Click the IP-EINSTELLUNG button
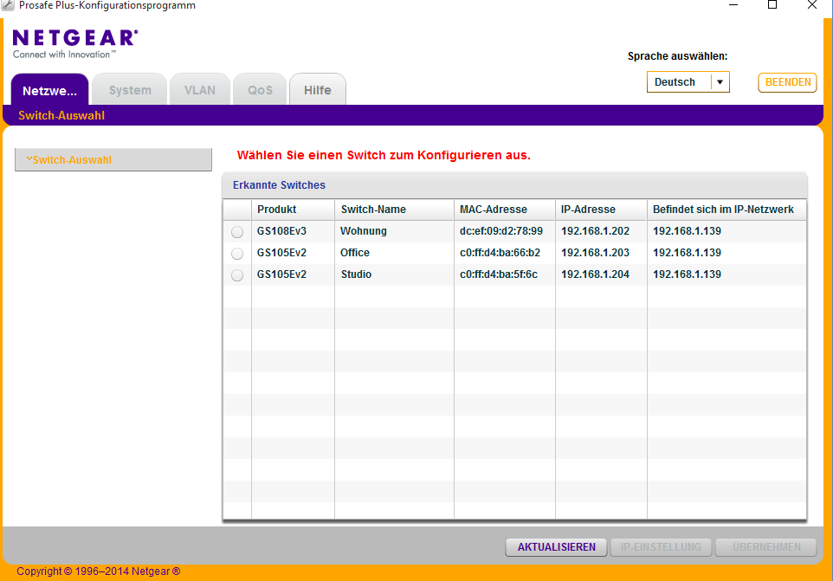The width and height of the screenshot is (833, 581). coord(661,547)
